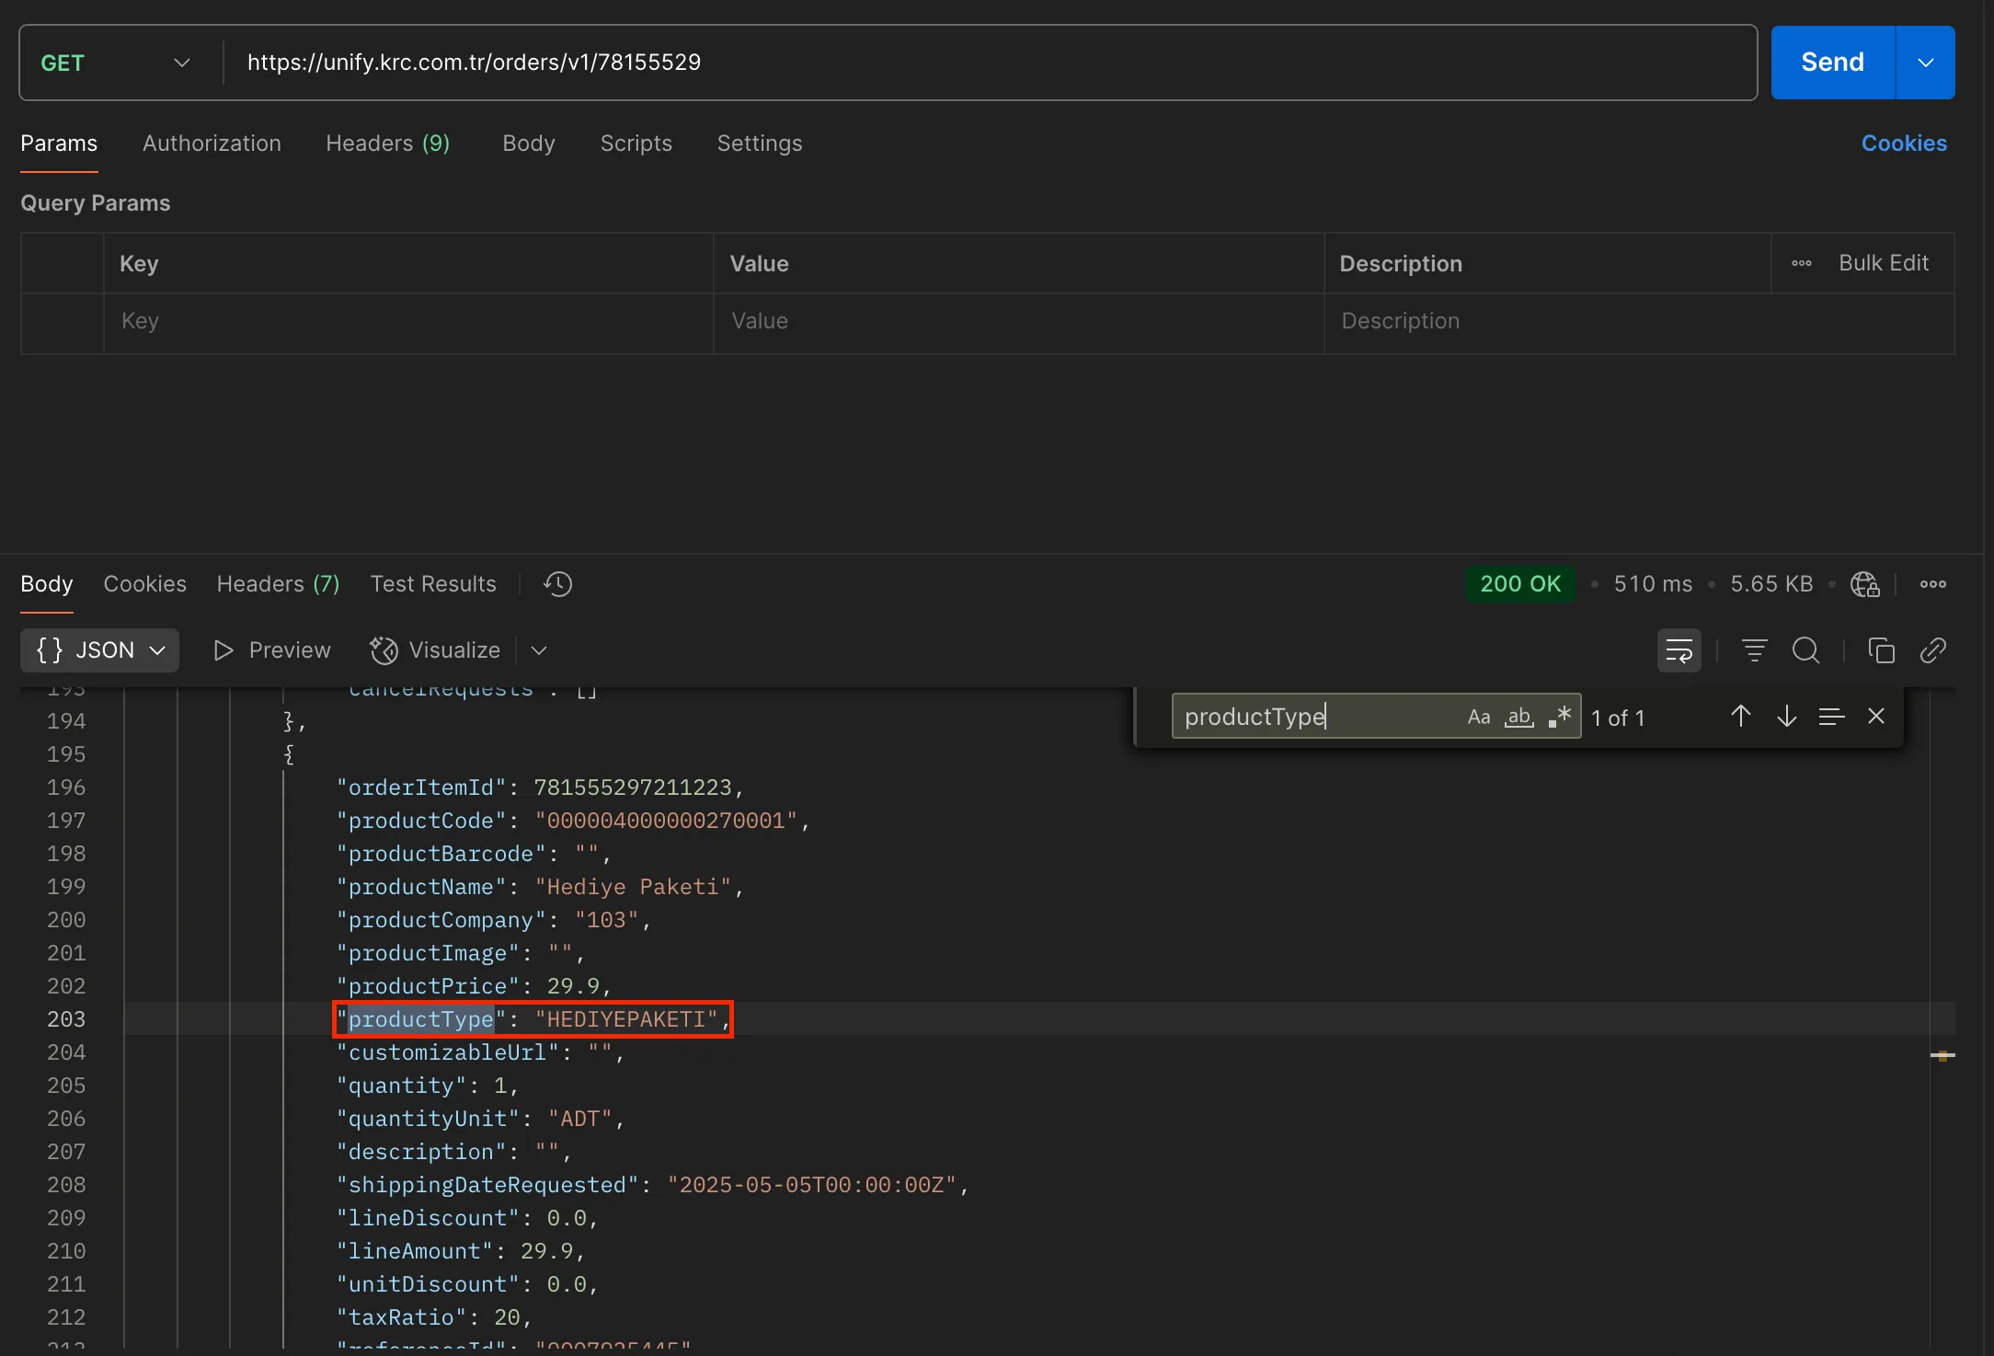Toggle match case (Aa) in search
Viewport: 1994px width, 1356px height.
(1478, 717)
